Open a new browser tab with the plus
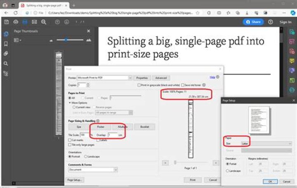297x188 pixels. [74, 5]
